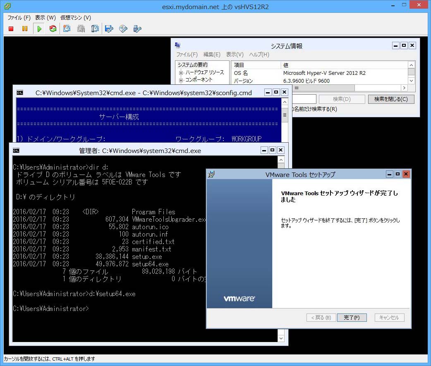
Task: Open ファイル(F) menu in システム情報 window
Action: tap(187, 55)
